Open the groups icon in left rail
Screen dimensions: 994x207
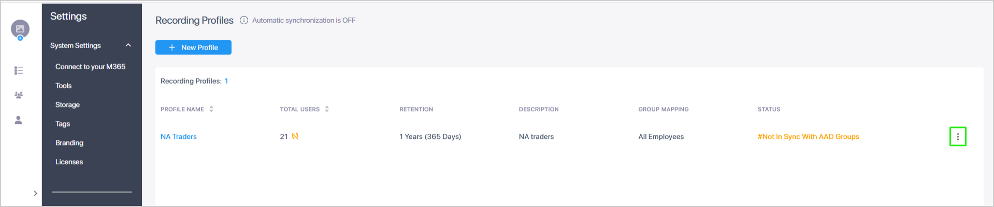click(x=19, y=95)
